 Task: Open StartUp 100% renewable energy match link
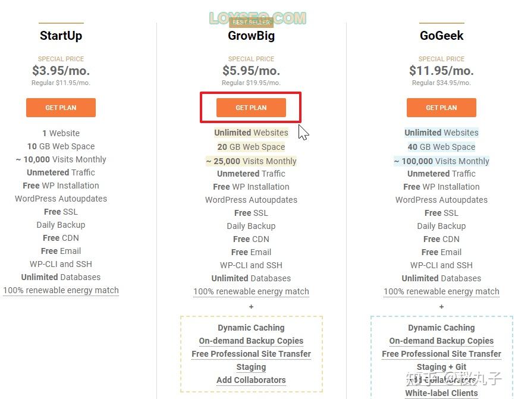[x=61, y=290]
